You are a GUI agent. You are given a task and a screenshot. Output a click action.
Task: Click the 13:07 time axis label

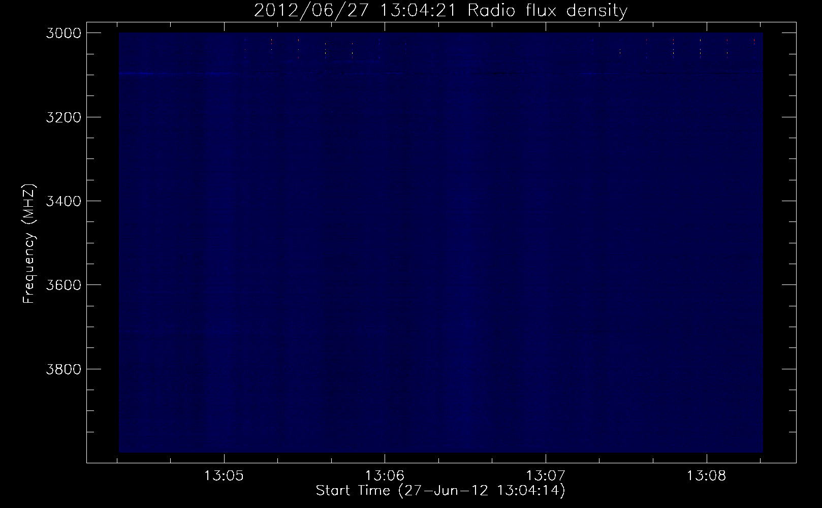(x=546, y=476)
